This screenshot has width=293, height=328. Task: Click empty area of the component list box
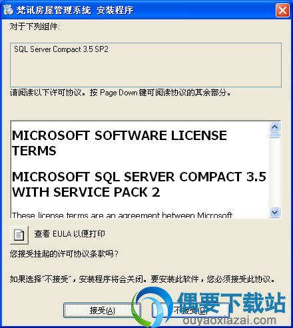[146, 71]
